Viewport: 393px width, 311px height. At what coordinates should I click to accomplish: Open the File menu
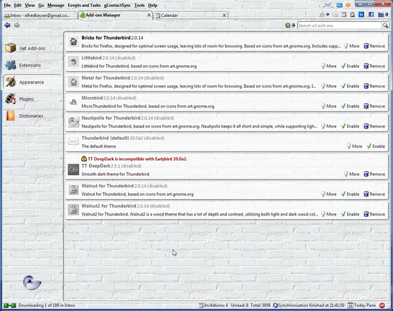click(7, 5)
